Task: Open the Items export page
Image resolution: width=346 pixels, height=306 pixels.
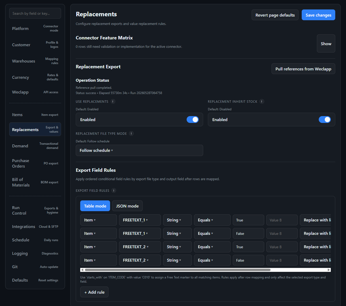Action: click(35, 115)
